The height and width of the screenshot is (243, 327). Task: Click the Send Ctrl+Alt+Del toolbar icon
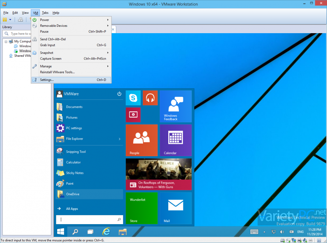click(20, 19)
